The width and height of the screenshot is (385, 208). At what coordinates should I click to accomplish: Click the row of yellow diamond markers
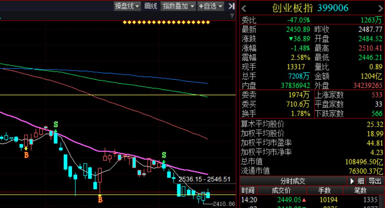pos(166,22)
